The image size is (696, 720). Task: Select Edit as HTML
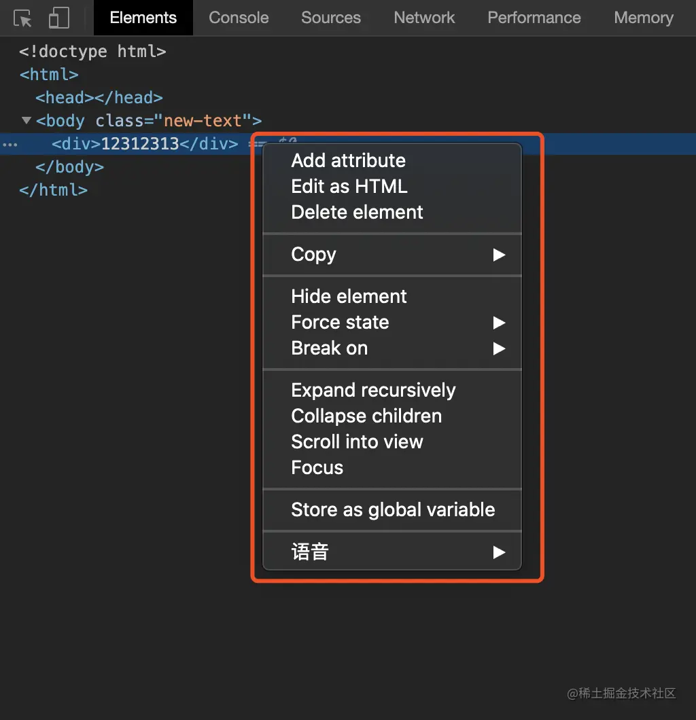click(x=349, y=186)
